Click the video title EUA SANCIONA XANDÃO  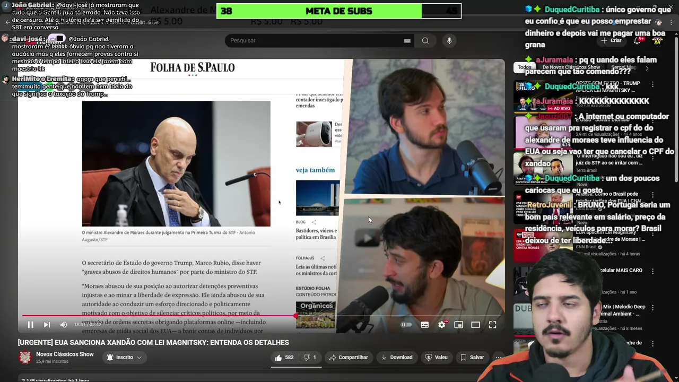click(x=153, y=343)
